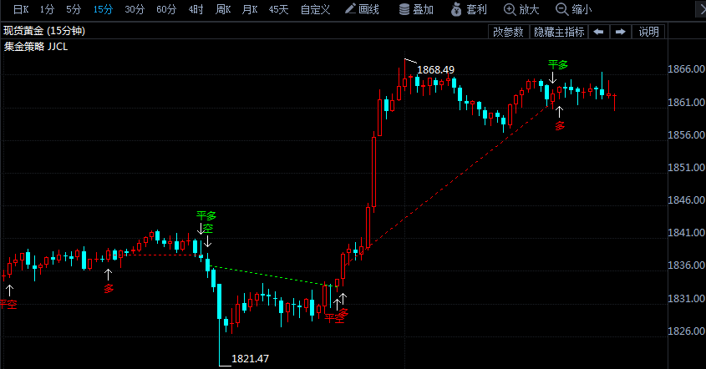Select the 60分 timeframe
The image size is (706, 369).
pos(166,9)
